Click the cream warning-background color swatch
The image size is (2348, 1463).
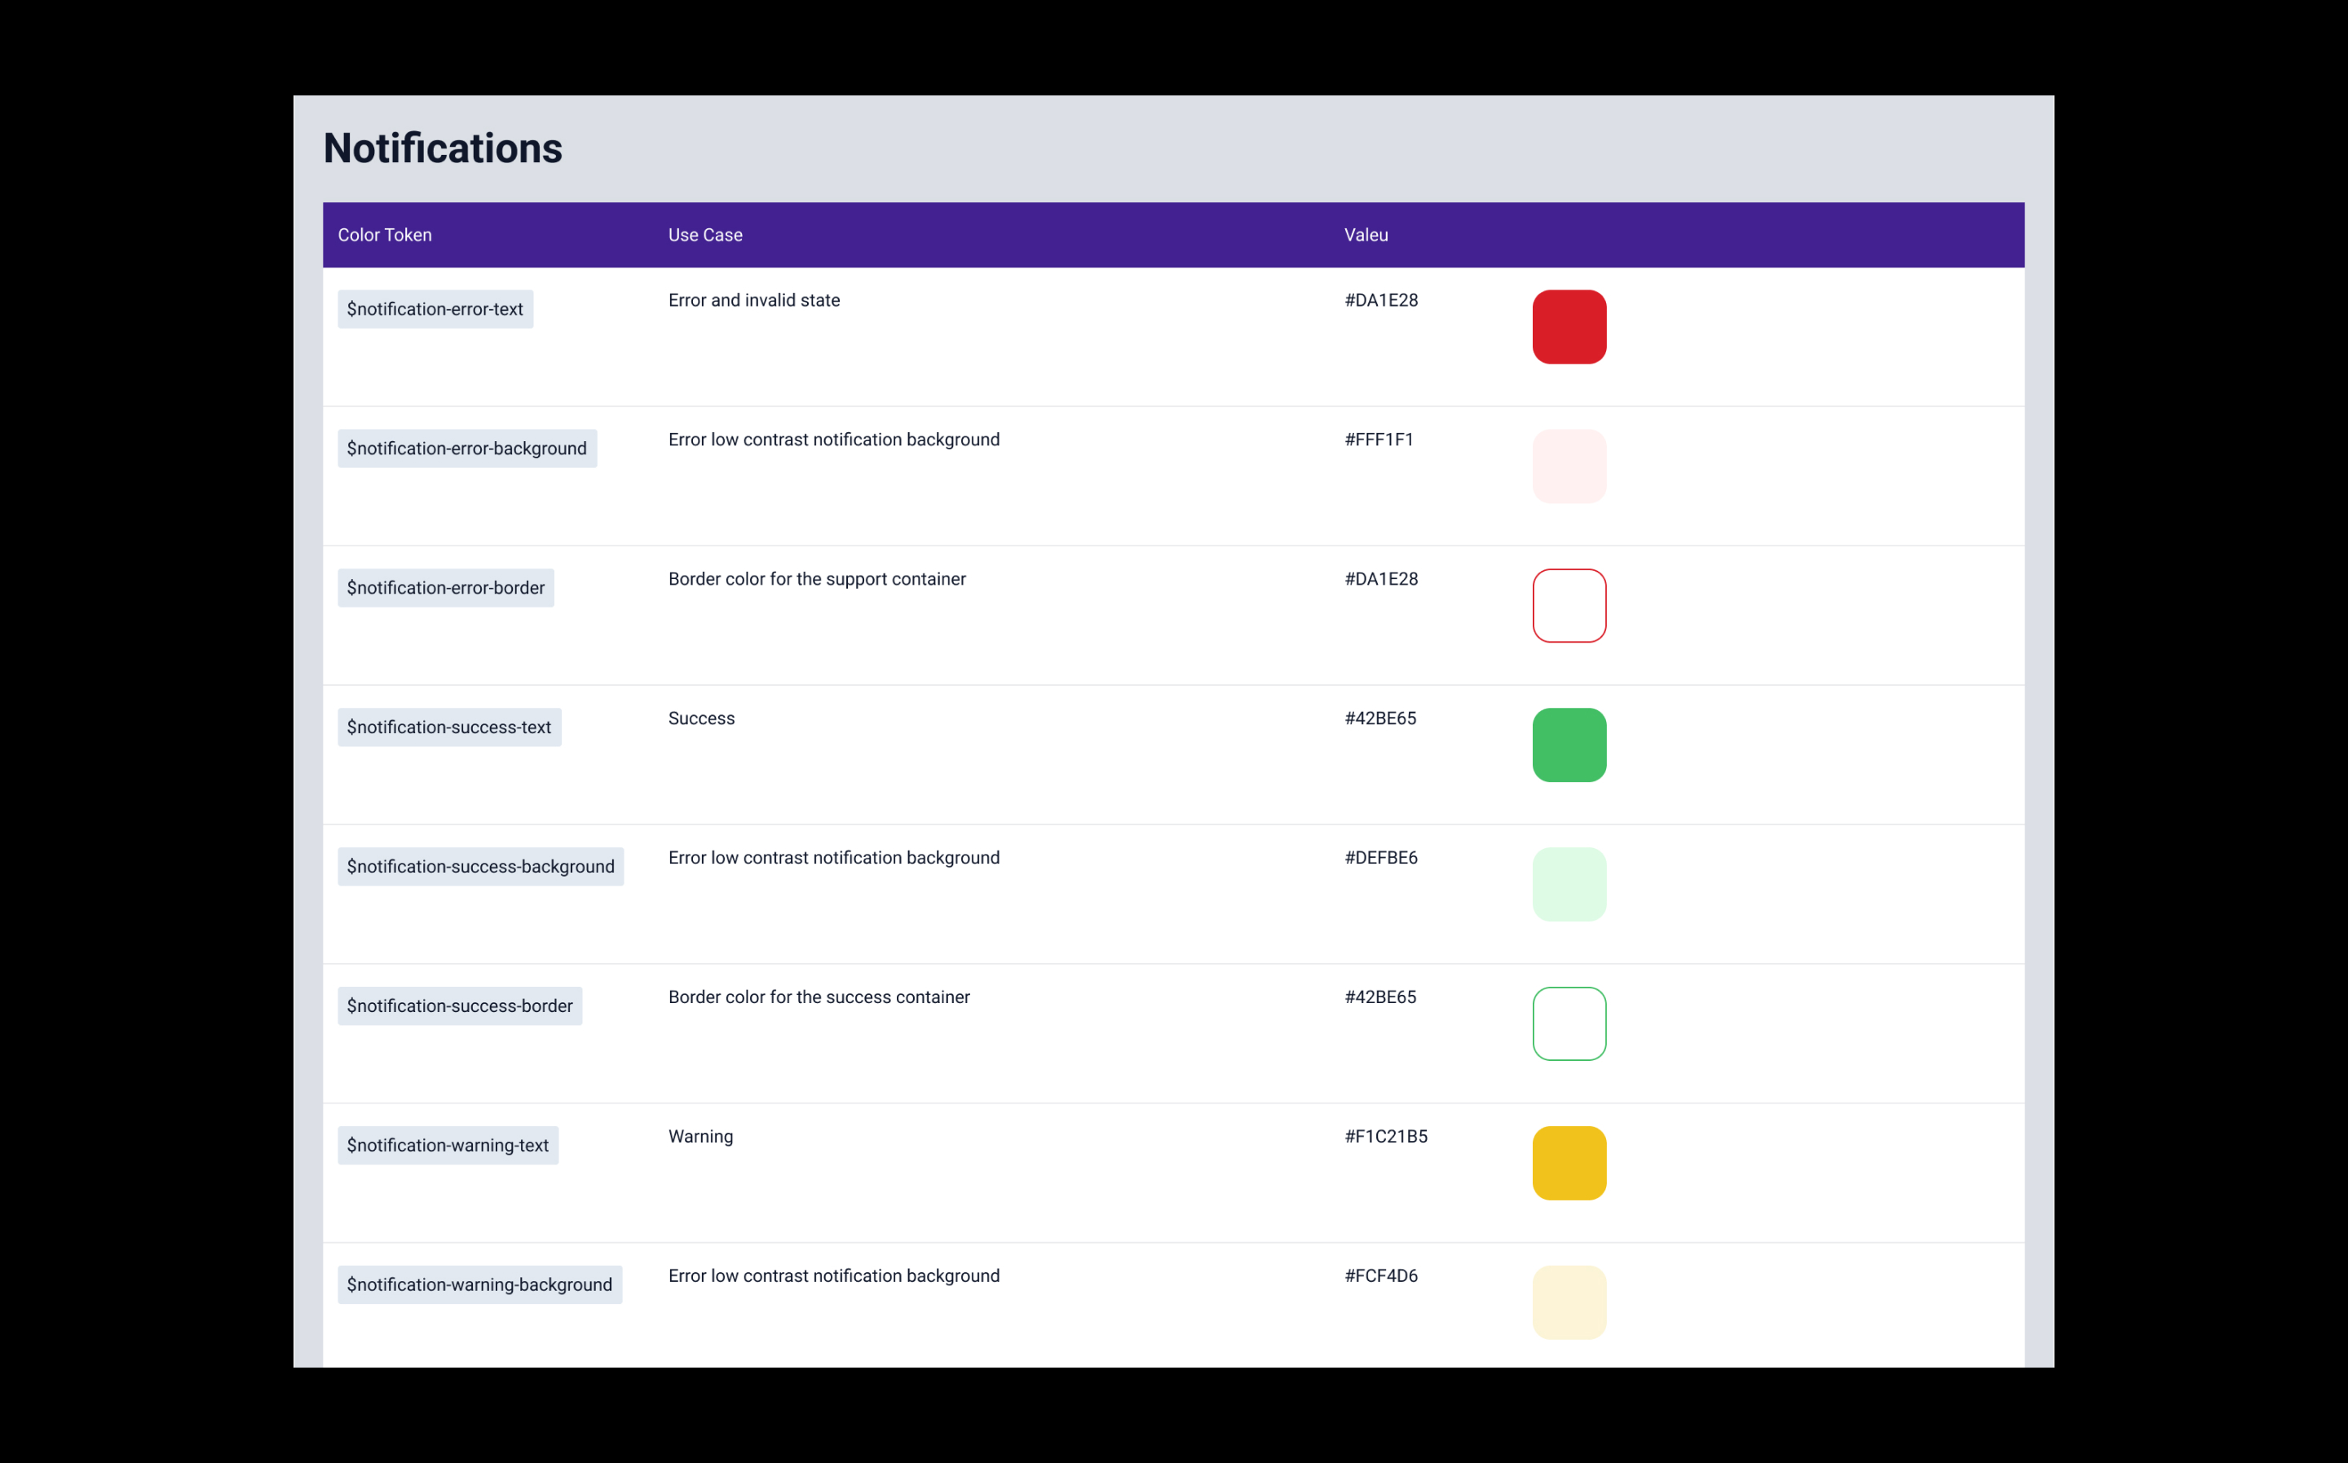(x=1569, y=1302)
